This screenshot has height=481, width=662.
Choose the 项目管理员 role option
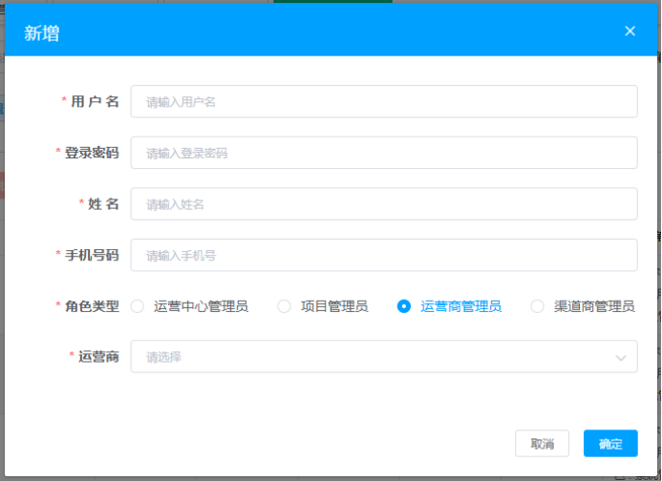click(284, 306)
